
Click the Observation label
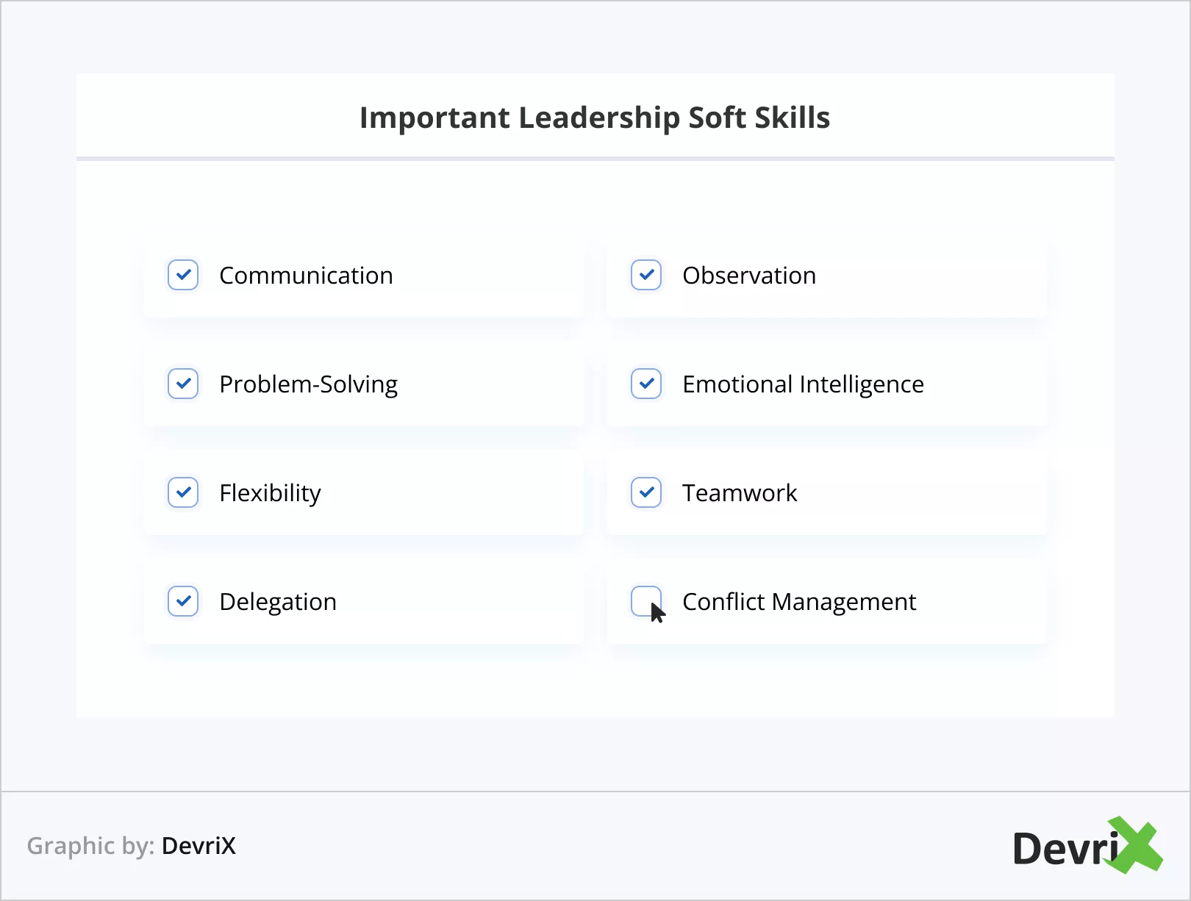coord(749,276)
